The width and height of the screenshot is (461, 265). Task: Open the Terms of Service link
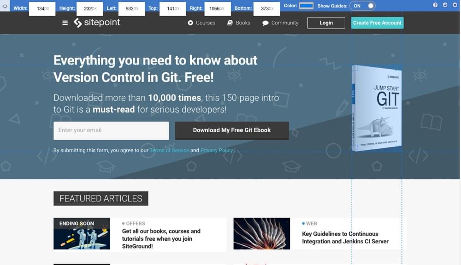169,150
